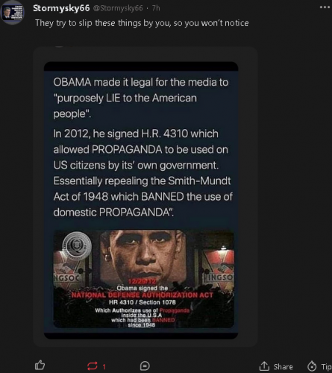Click the Tip coin icon
The width and height of the screenshot is (332, 373).
(312, 366)
